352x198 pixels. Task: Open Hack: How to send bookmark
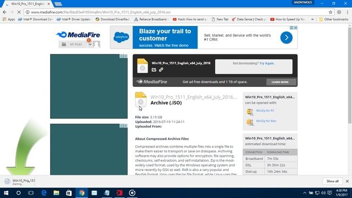[x=190, y=19]
